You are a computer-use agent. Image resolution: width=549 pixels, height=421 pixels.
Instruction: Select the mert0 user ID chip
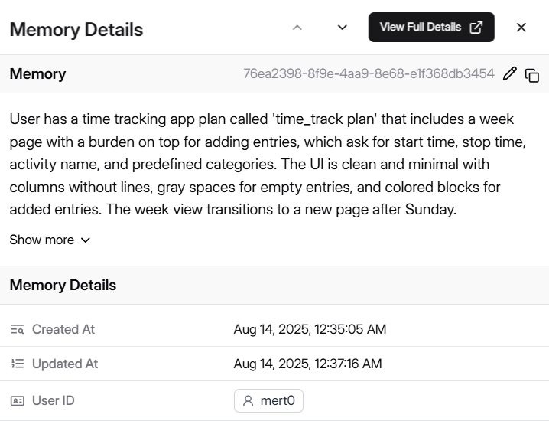[x=268, y=400]
